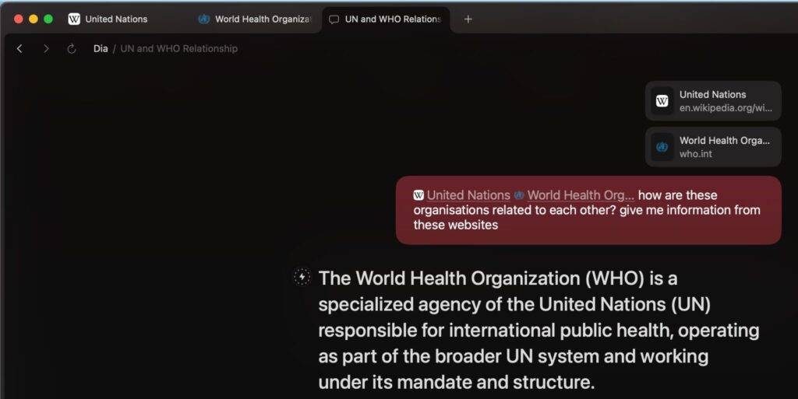Click the green fullscreen window button
Viewport: 798px width, 399px height.
coord(48,19)
